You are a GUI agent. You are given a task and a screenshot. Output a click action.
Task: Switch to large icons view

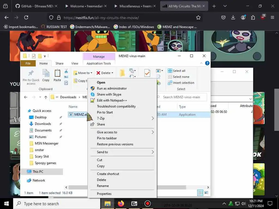pyautogui.click(x=206, y=193)
